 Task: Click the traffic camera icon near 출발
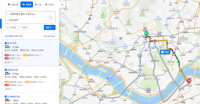(x=145, y=37)
